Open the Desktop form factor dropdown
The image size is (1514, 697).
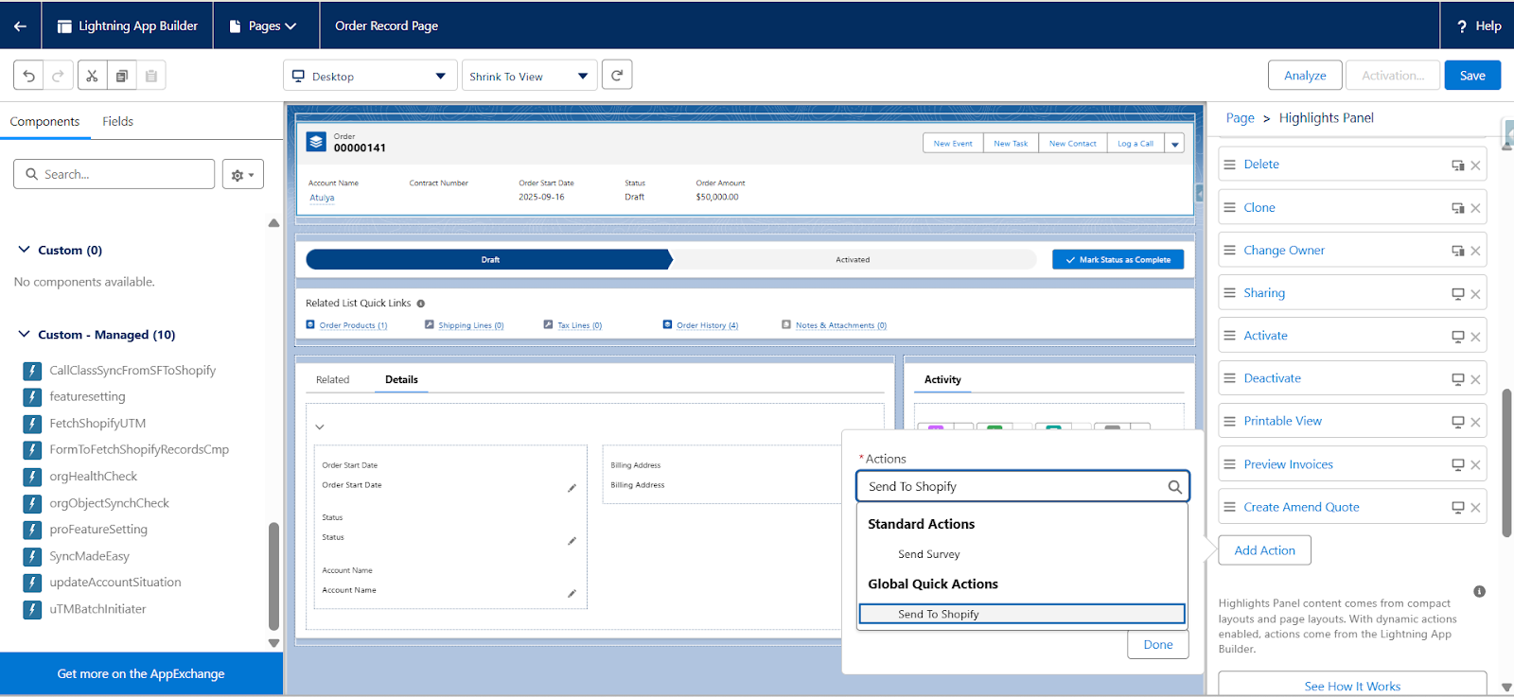click(x=369, y=76)
